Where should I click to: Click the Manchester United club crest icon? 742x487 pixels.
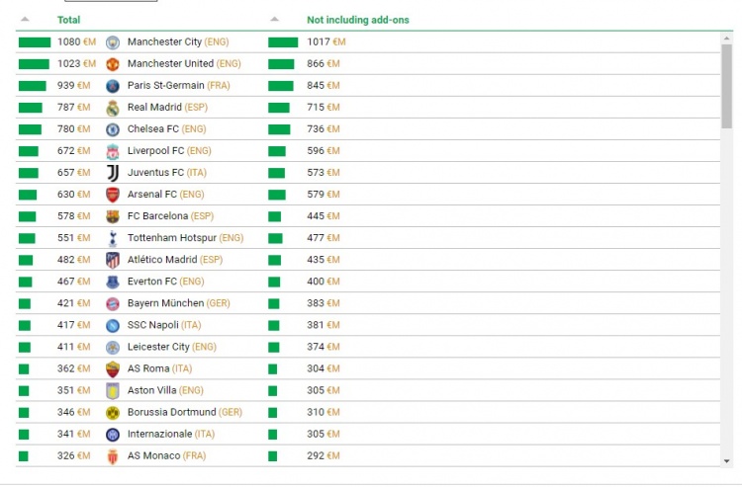click(113, 64)
